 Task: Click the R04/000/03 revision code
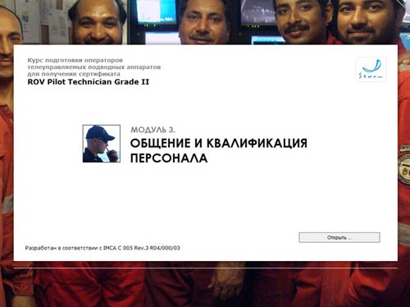(x=166, y=248)
